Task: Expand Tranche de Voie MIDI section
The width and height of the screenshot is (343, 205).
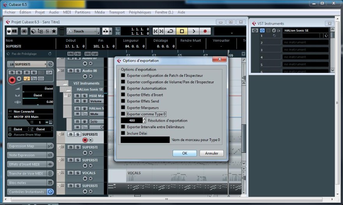Action: (x=30, y=173)
